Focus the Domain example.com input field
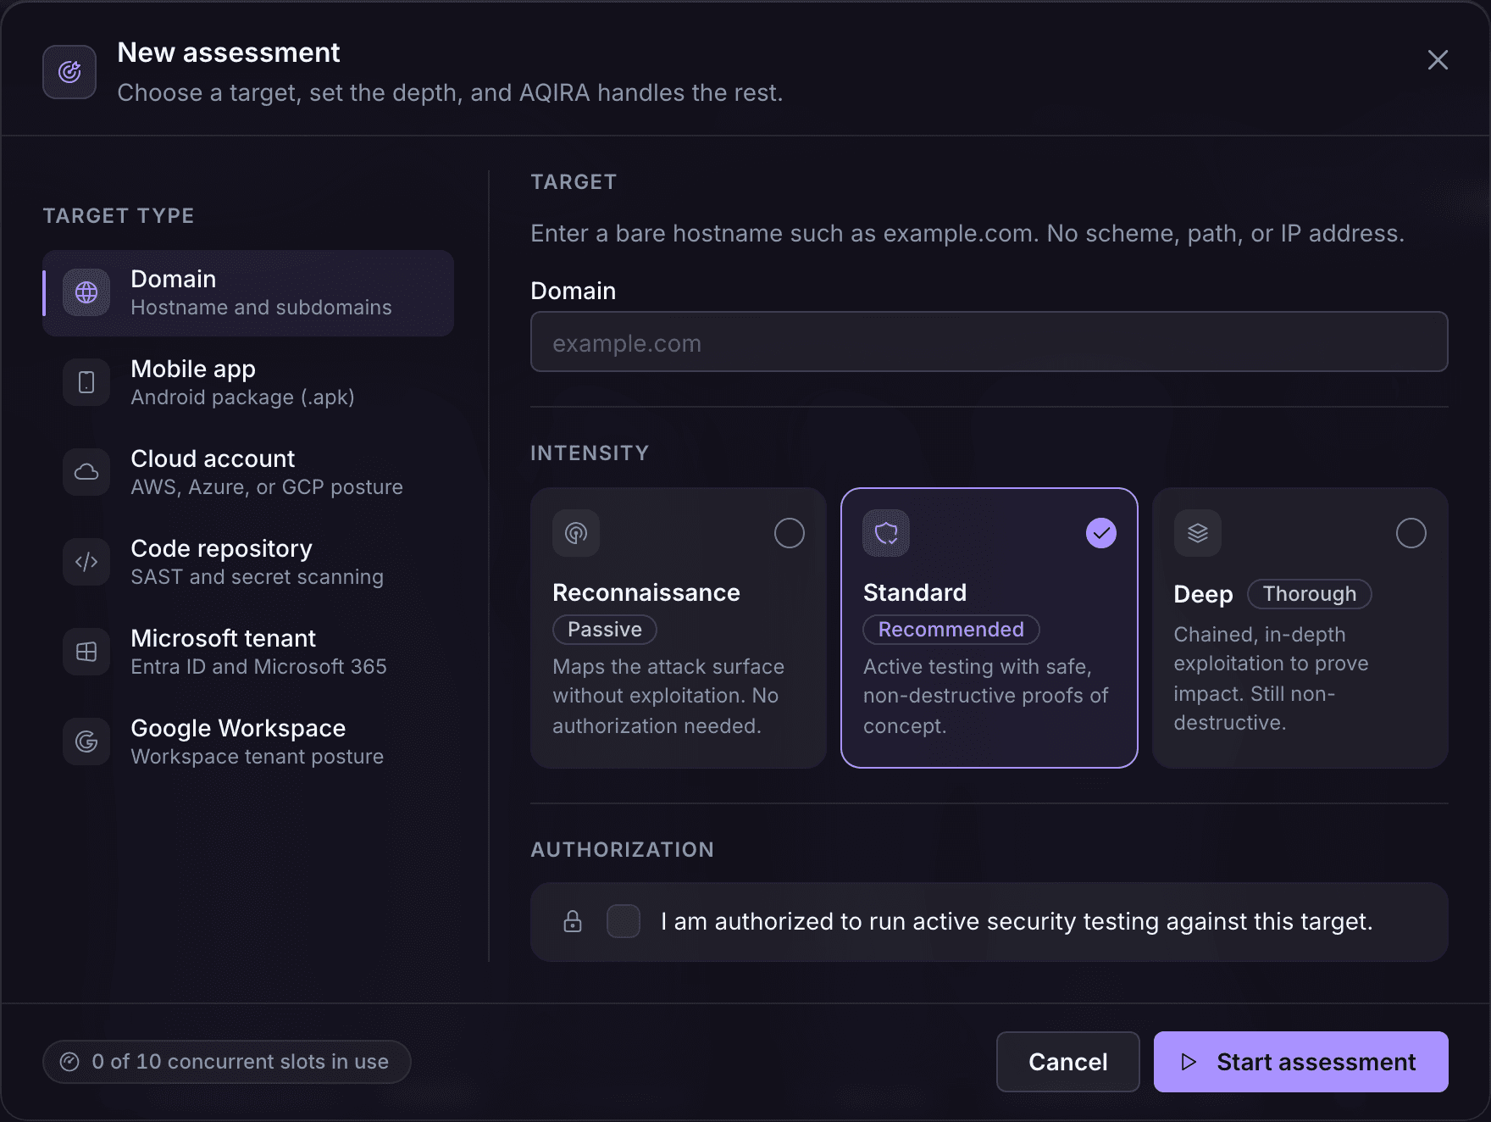 [x=989, y=342]
